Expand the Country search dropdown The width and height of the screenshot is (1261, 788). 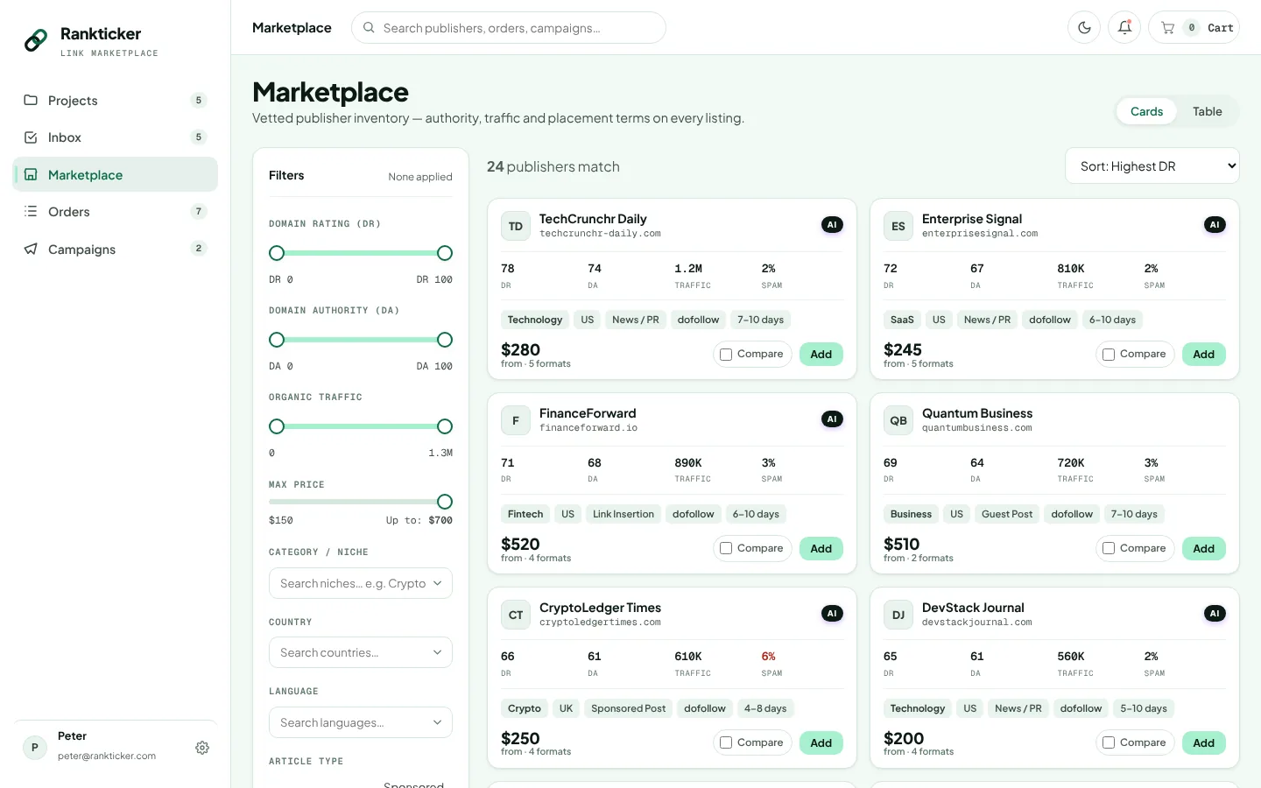(361, 652)
